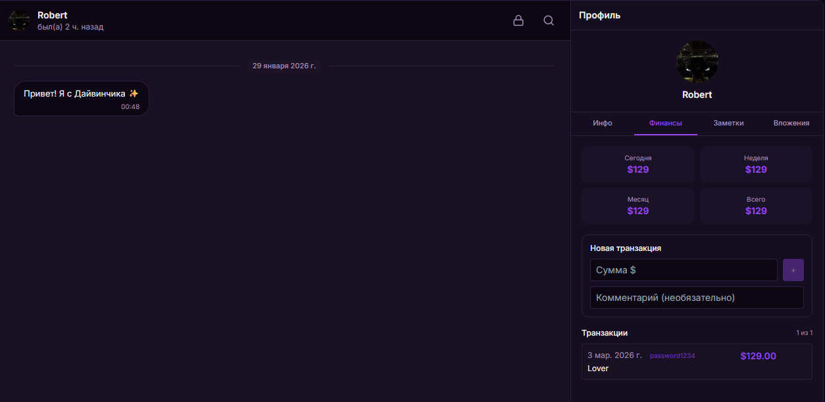The height and width of the screenshot is (402, 825).
Task: Open the Заметки tab
Action: (x=728, y=123)
